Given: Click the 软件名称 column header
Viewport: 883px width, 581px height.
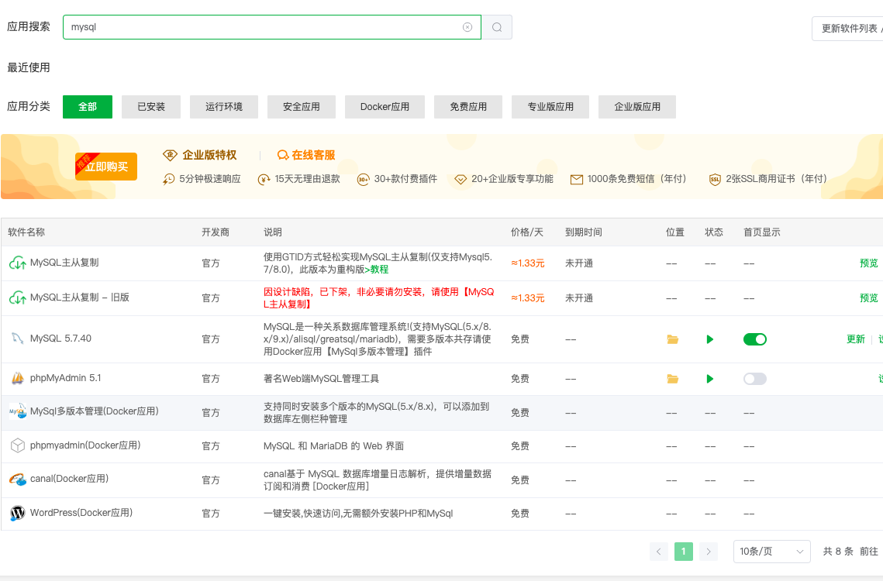Looking at the screenshot, I should [26, 232].
